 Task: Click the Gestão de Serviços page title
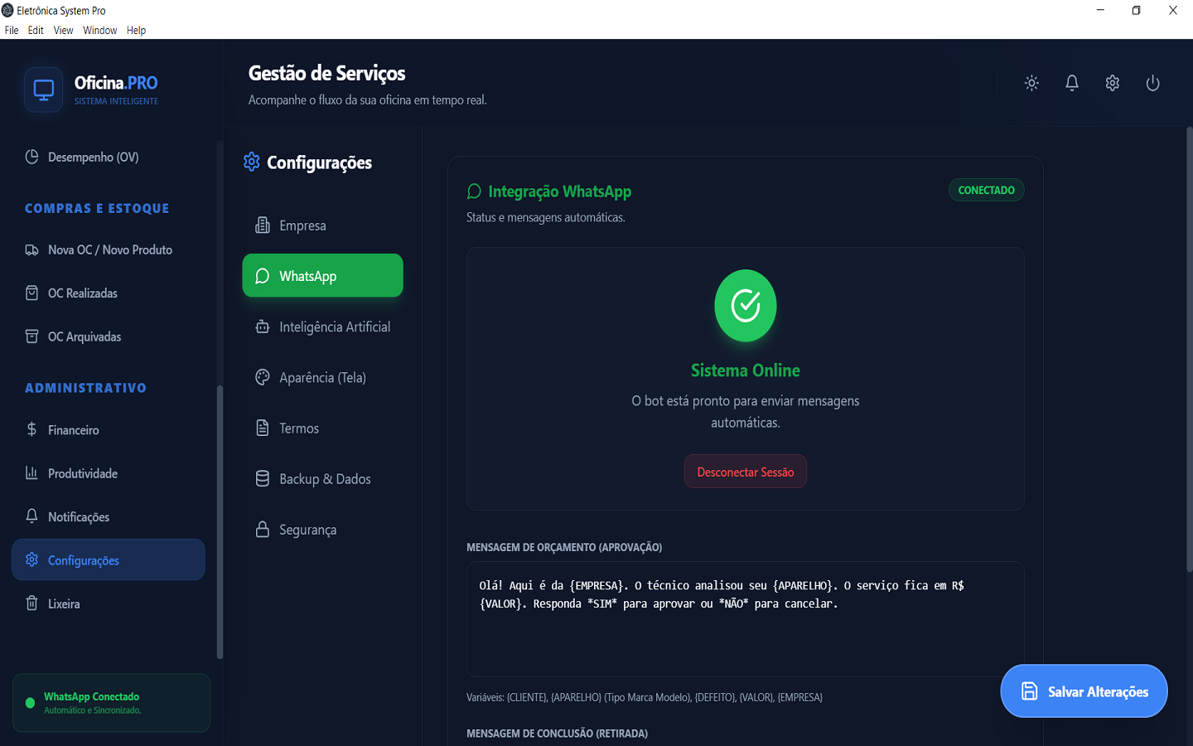pyautogui.click(x=327, y=73)
